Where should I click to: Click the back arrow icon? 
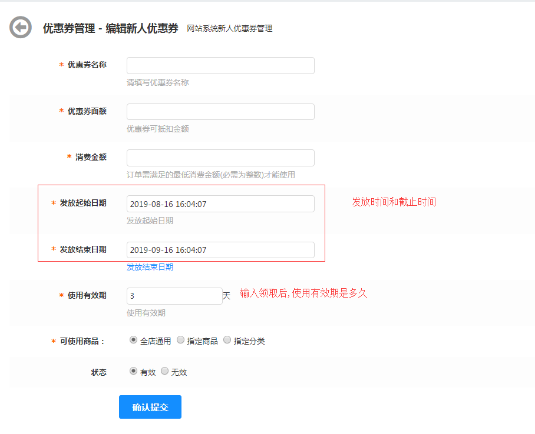click(21, 28)
